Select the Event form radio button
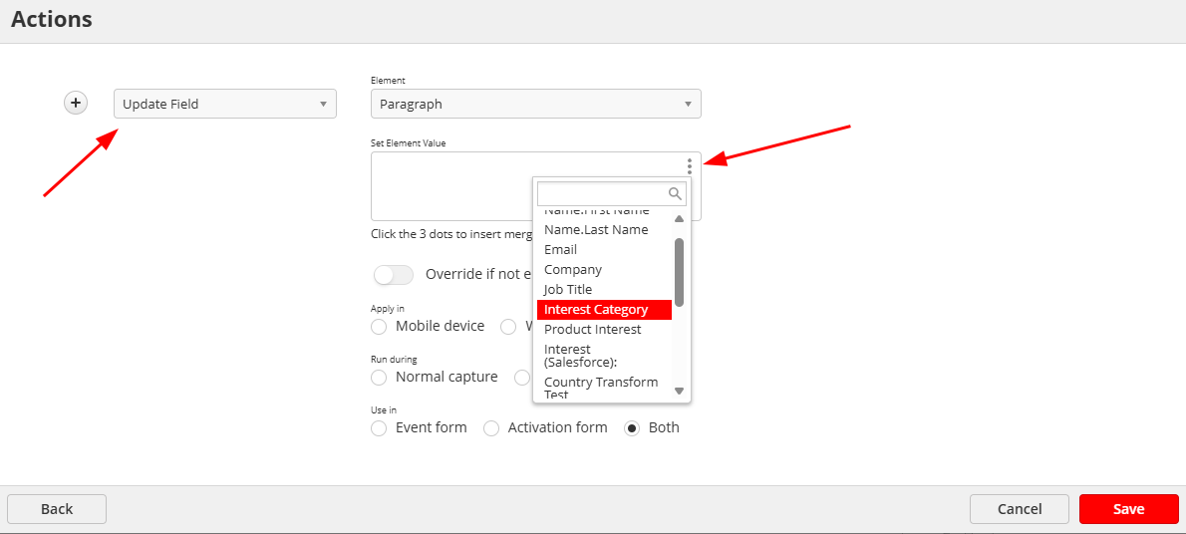The width and height of the screenshot is (1186, 534). (x=379, y=428)
